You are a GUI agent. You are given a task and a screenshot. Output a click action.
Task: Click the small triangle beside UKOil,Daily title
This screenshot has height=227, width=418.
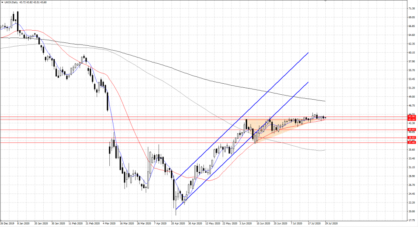(2, 3)
